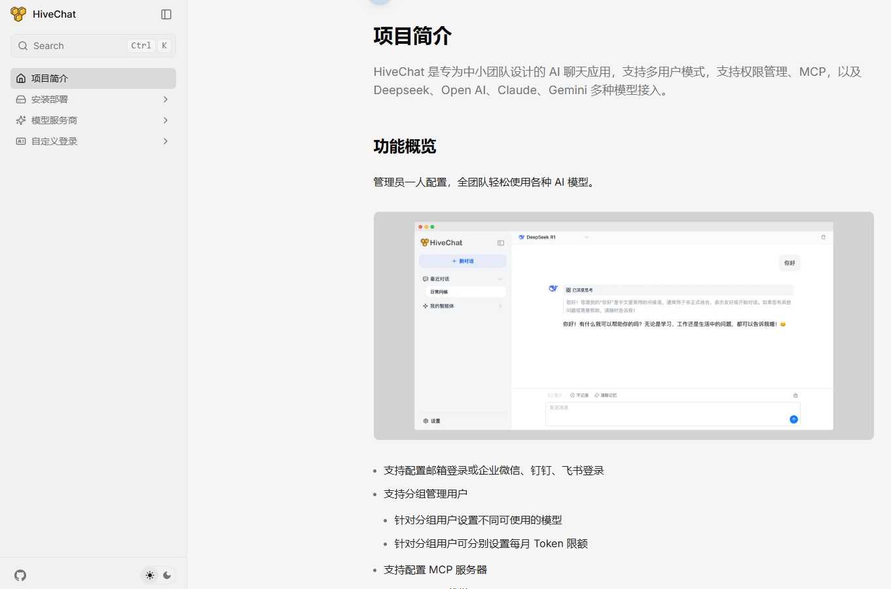Open the 自定义登录 sidebar label

coord(54,141)
